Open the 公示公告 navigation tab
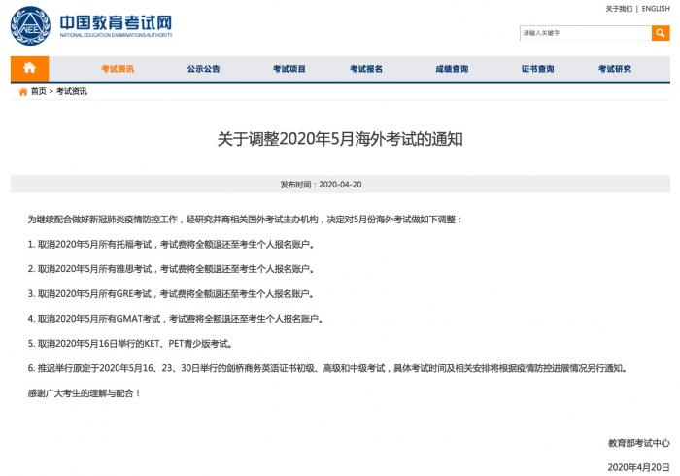The image size is (680, 476). (x=203, y=69)
